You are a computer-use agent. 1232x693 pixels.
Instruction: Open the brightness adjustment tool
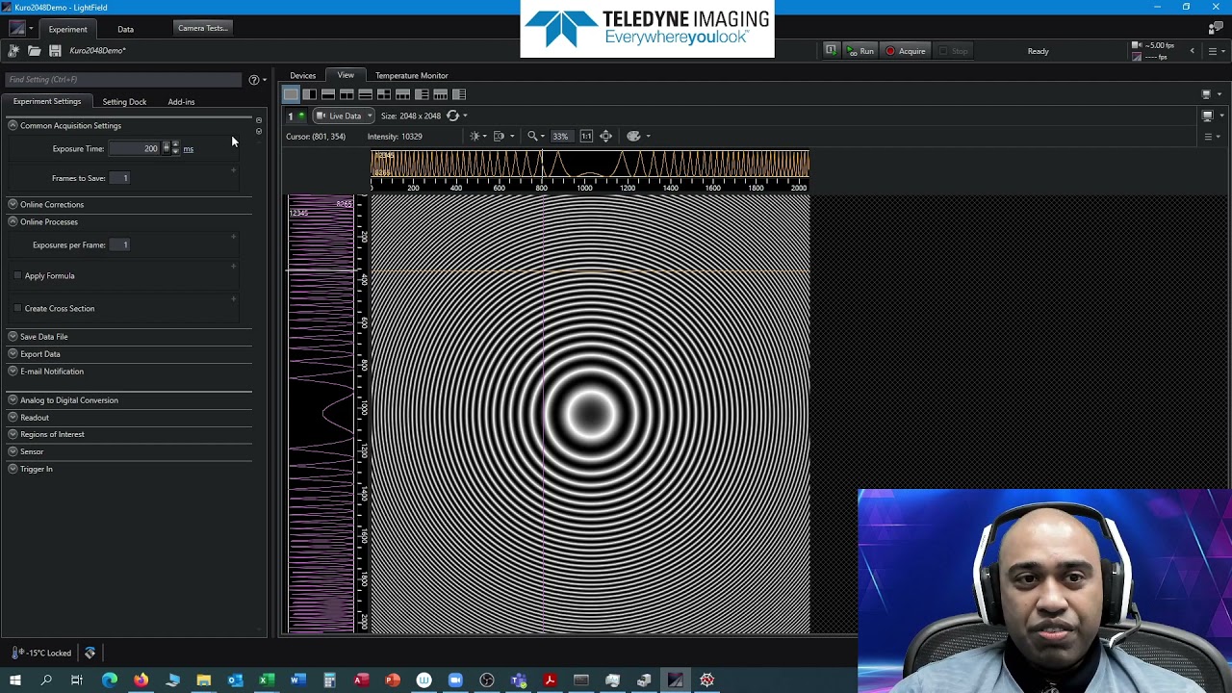[475, 136]
